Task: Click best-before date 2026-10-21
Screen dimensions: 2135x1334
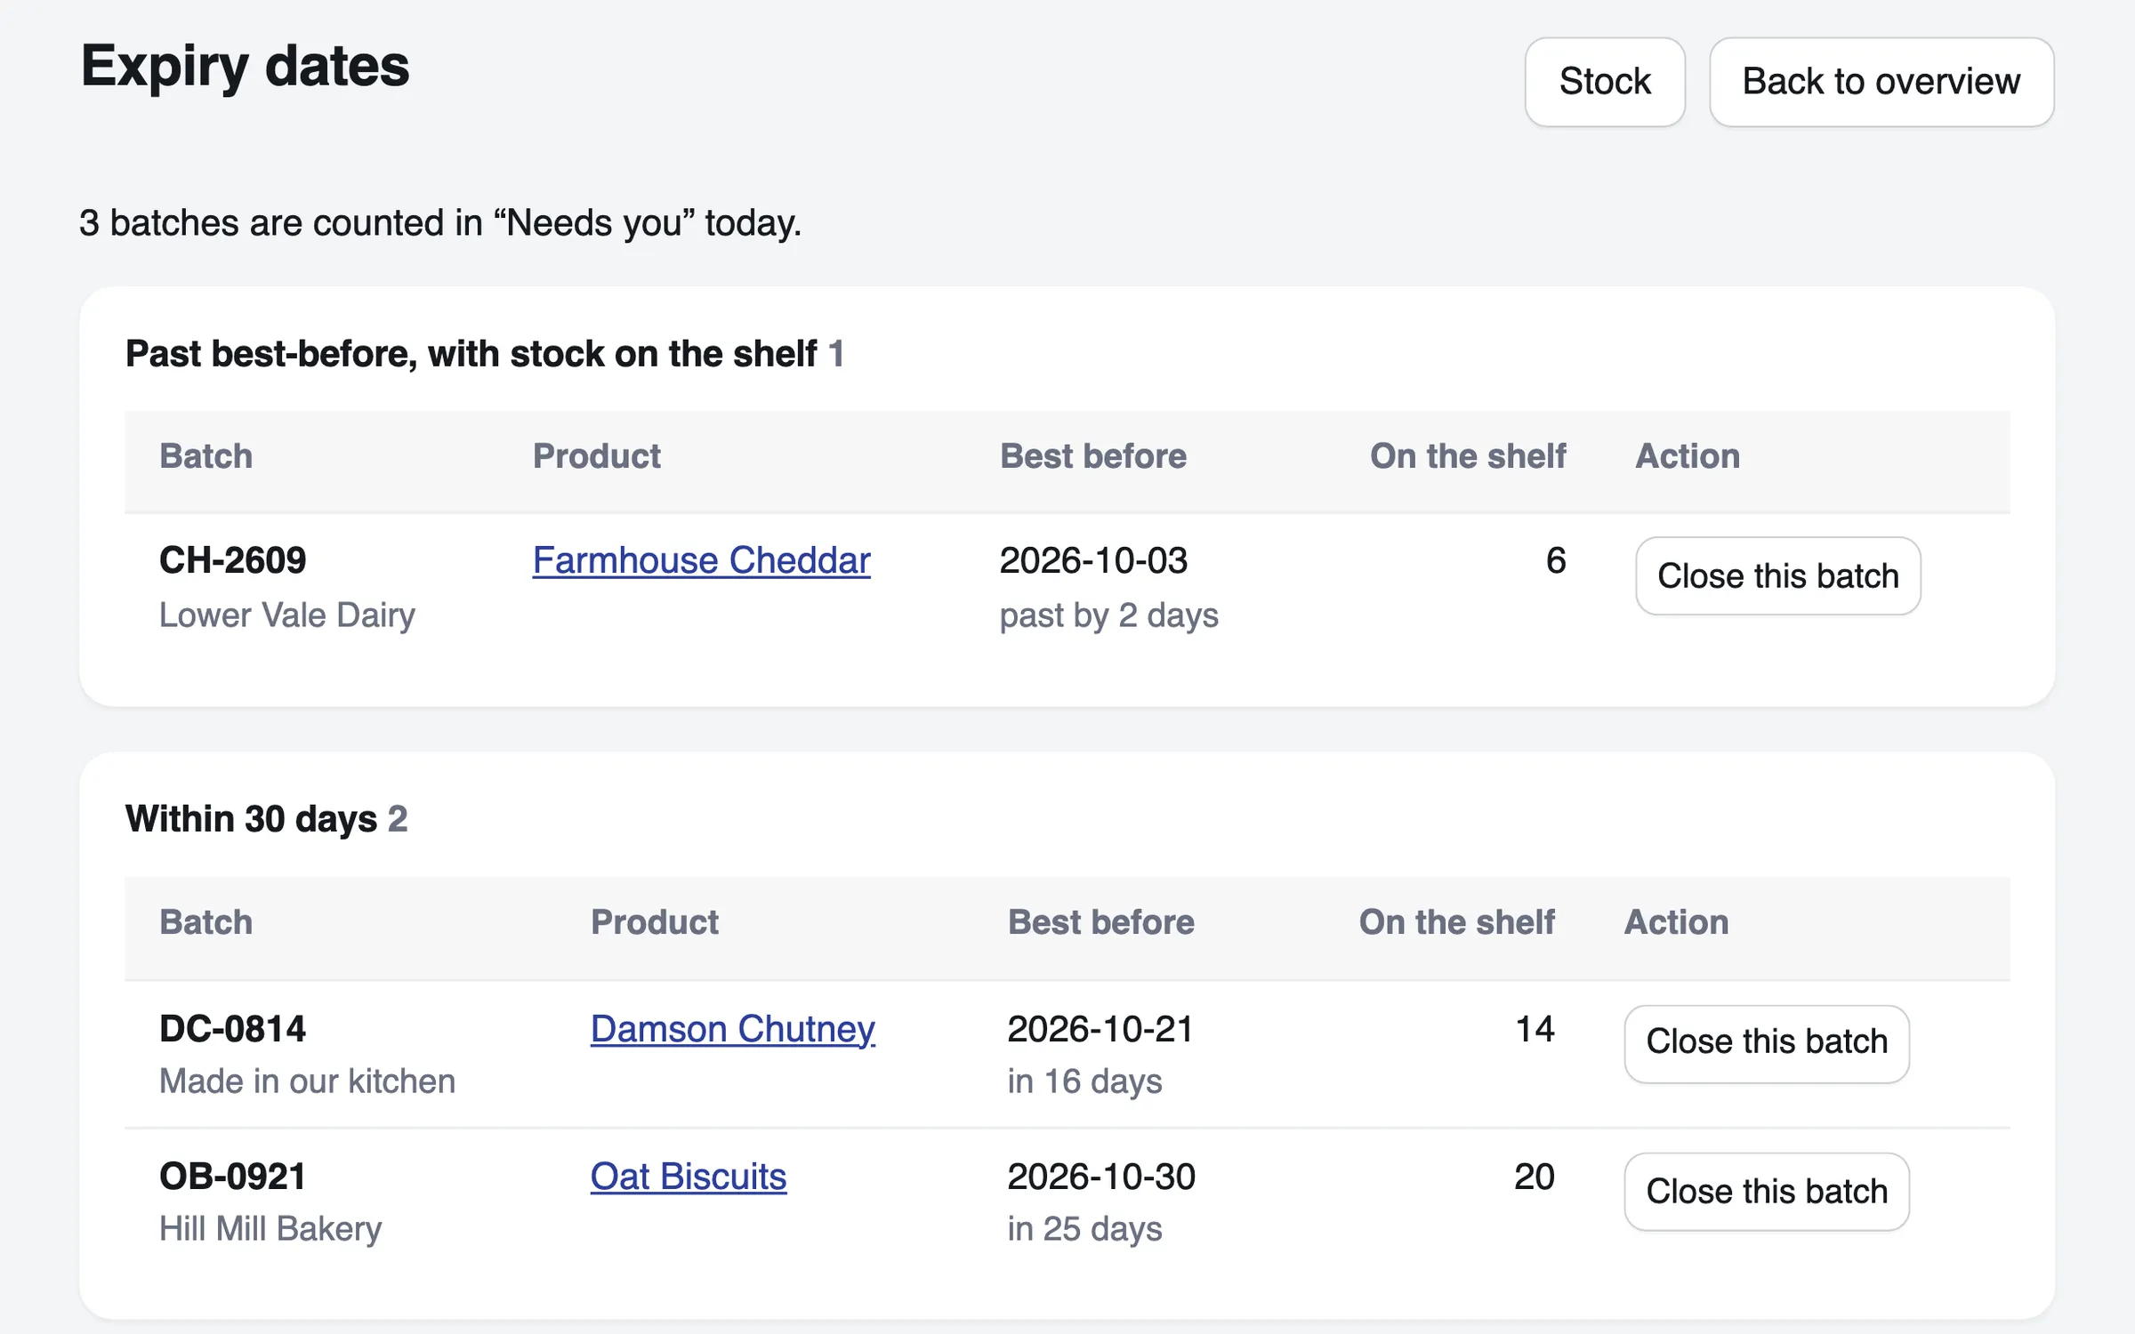Action: click(x=1100, y=1029)
